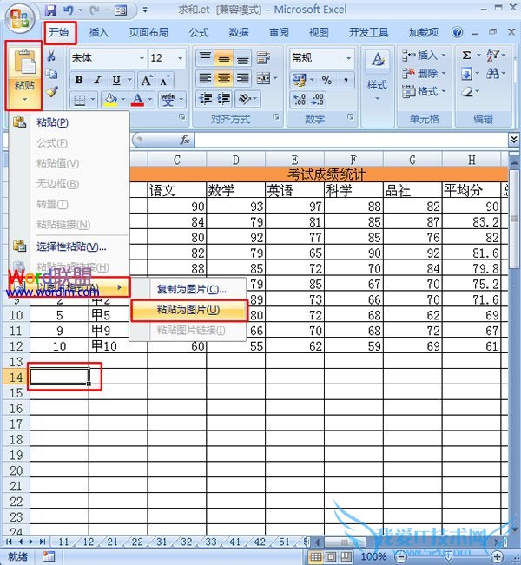Click merge and center icon

click(264, 78)
